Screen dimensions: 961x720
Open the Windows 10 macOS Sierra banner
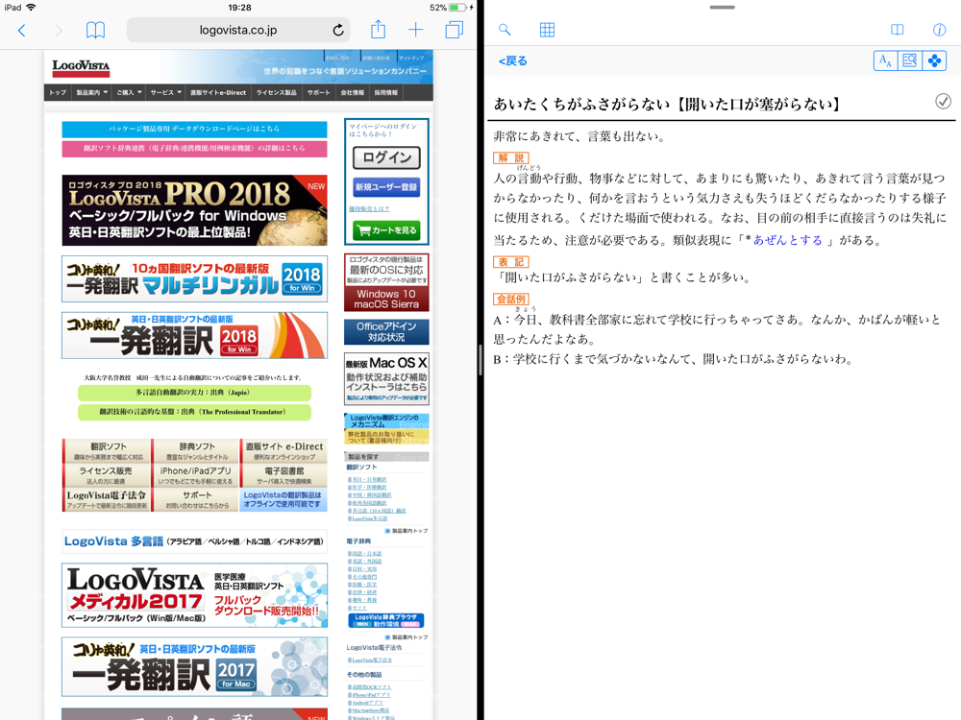click(x=386, y=282)
